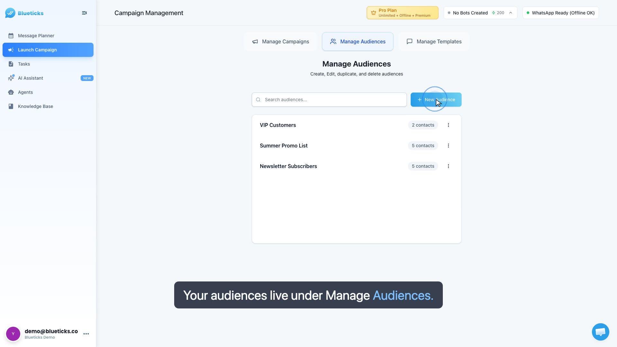Click the 2 contacts badge for VIP Customers

click(x=423, y=125)
